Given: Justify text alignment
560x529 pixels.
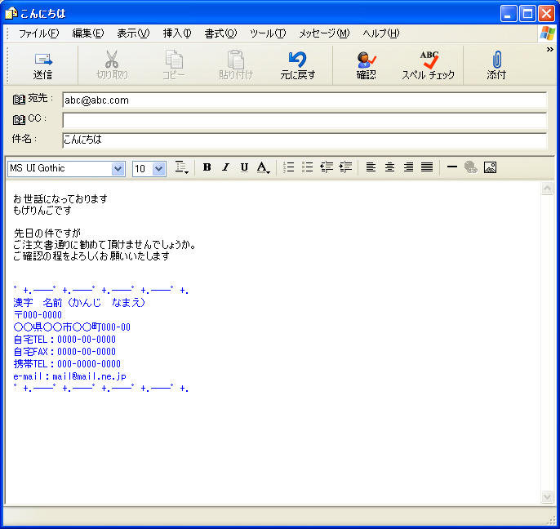Looking at the screenshot, I should click(x=427, y=167).
